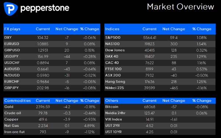
Task: Click the VIX Index row label
Action: coord(113,119)
